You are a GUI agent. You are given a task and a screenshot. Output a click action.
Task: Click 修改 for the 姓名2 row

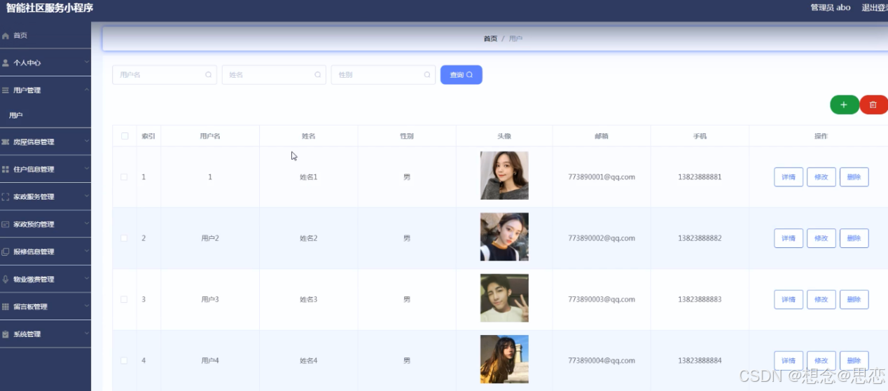click(821, 238)
